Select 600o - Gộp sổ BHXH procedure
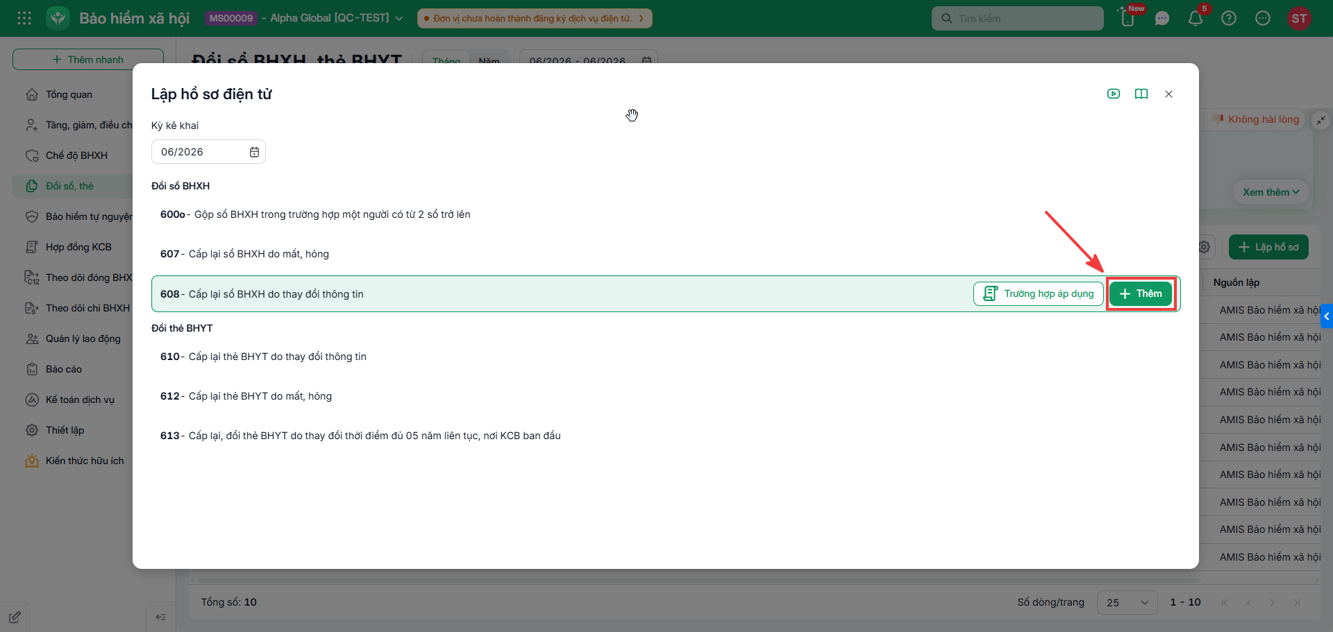The width and height of the screenshot is (1333, 632). point(666,214)
